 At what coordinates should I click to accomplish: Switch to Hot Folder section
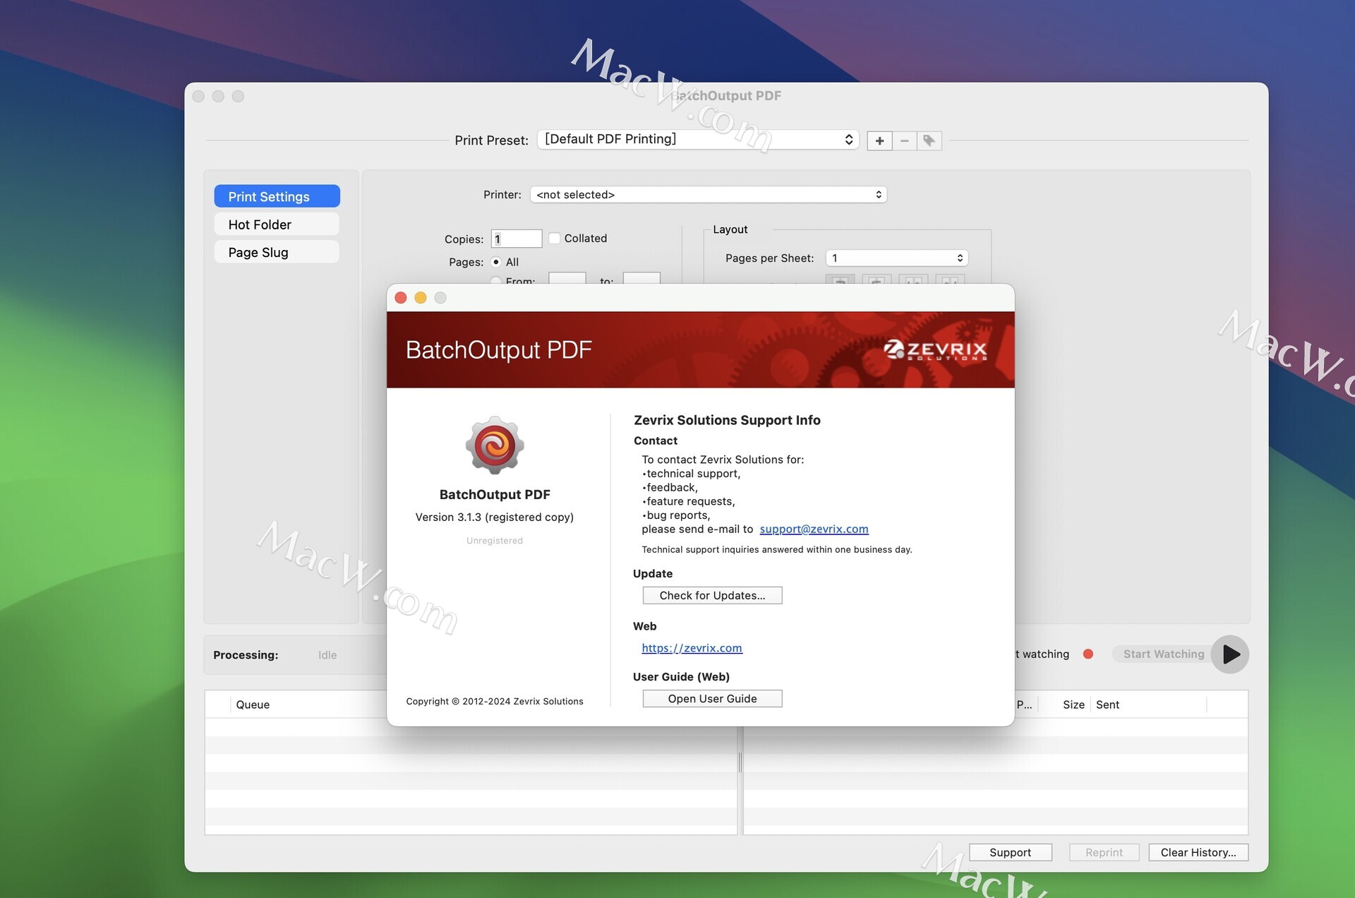277,224
